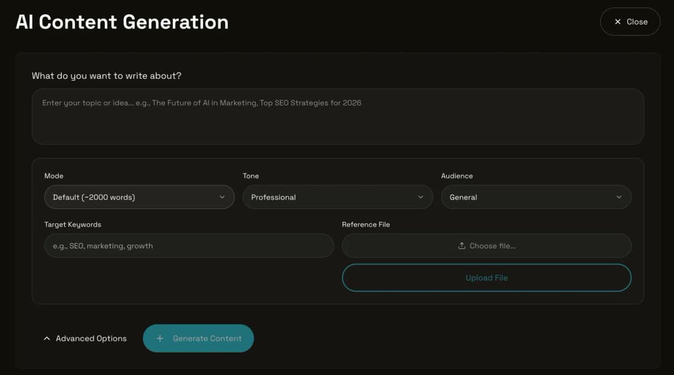Click the upload icon in Choose file field
The image size is (674, 375).
[462, 245]
